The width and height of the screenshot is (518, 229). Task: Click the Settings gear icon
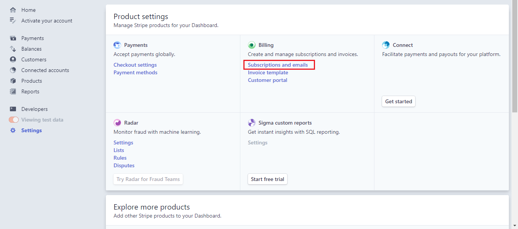click(13, 130)
